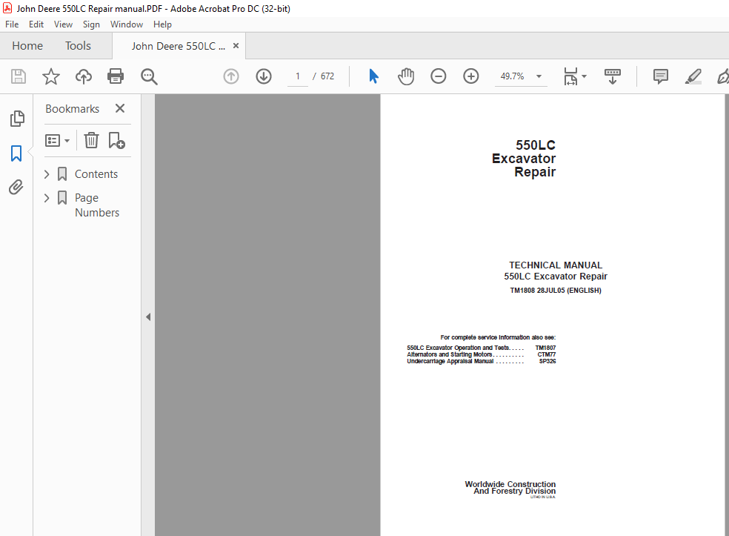
Task: Open the Find text magnifier tool
Action: 149,76
